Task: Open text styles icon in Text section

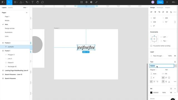Action: (x=175, y=62)
